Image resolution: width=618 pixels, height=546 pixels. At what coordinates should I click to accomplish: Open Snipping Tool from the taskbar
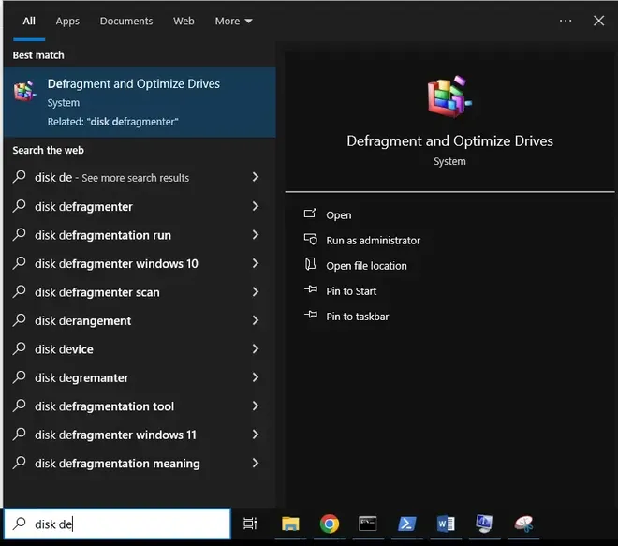click(x=523, y=524)
